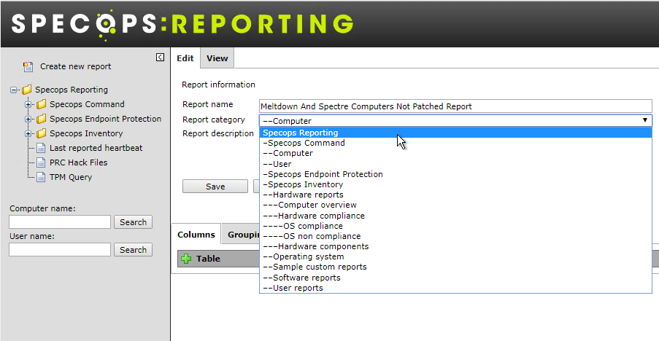Choose --Operating system category option
659x341 pixels.
pos(455,256)
